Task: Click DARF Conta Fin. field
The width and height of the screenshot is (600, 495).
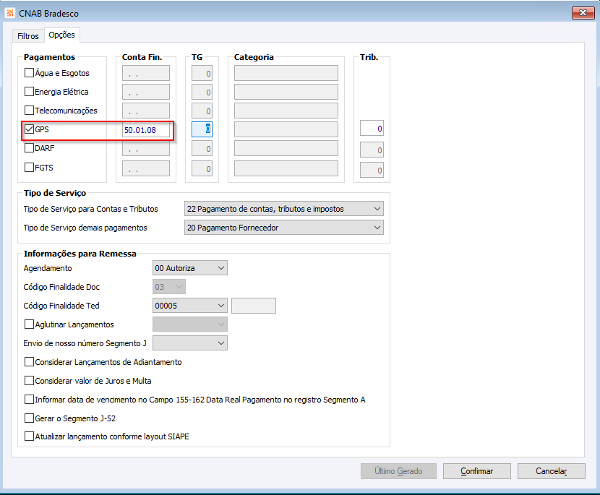Action: [146, 148]
